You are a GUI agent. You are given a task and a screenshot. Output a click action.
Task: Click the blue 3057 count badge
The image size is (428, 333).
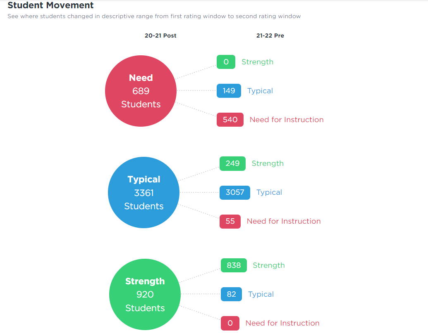pos(234,192)
